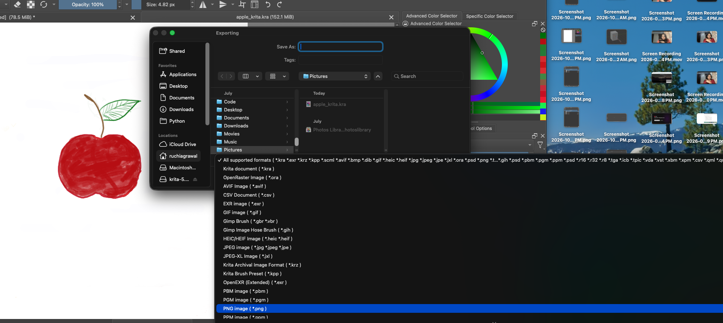The height and width of the screenshot is (323, 723).
Task: Float the Advanced Color Selector docker
Action: point(535,24)
